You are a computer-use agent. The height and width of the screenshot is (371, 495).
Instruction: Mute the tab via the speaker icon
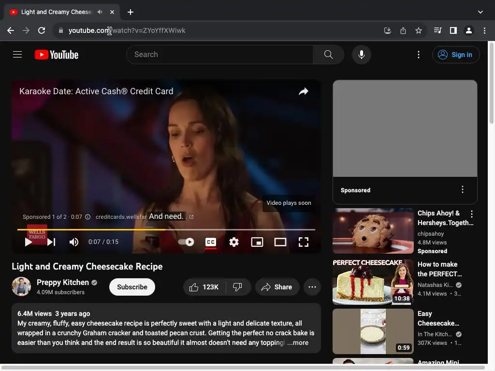tap(100, 12)
